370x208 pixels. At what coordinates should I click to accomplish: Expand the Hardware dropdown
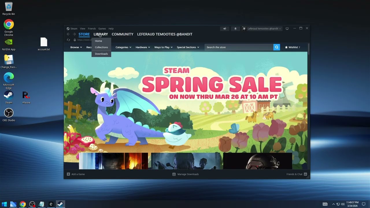pos(143,47)
